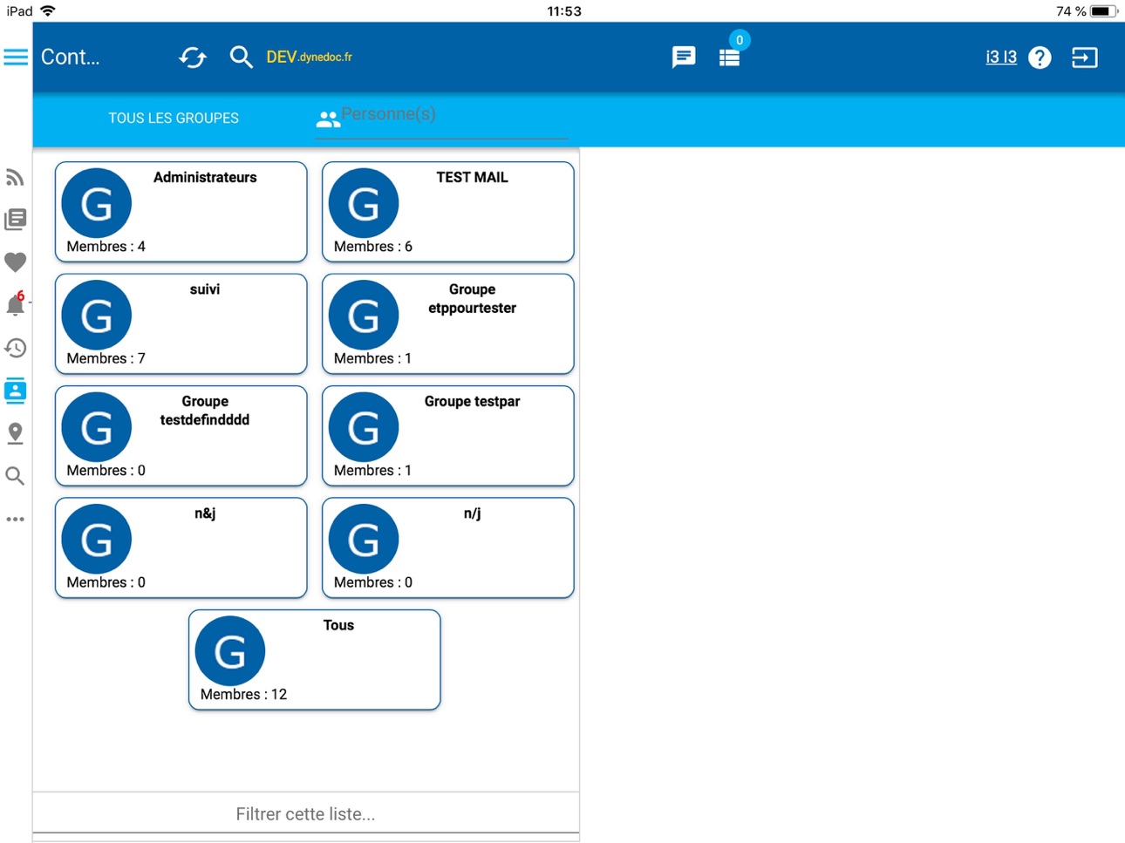Open the i3 I3 user link
This screenshot has width=1125, height=843.
(x=1001, y=58)
